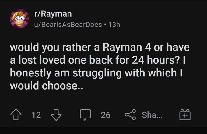Image resolution: width=207 pixels, height=134 pixels.
Task: Downvote the Rayman post
Action: pos(56,115)
